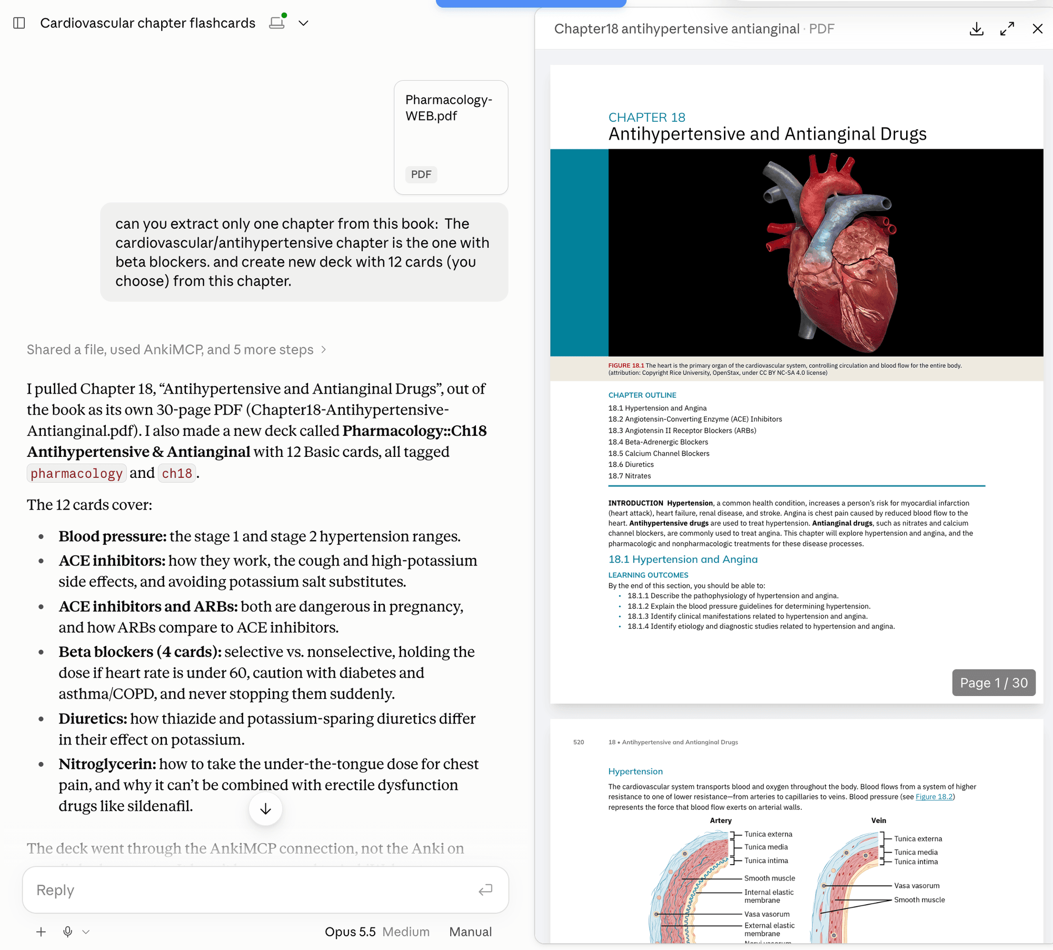Click the '18.1 Hypertension and Angina' heading
Viewport: 1053px width, 950px height.
683,560
